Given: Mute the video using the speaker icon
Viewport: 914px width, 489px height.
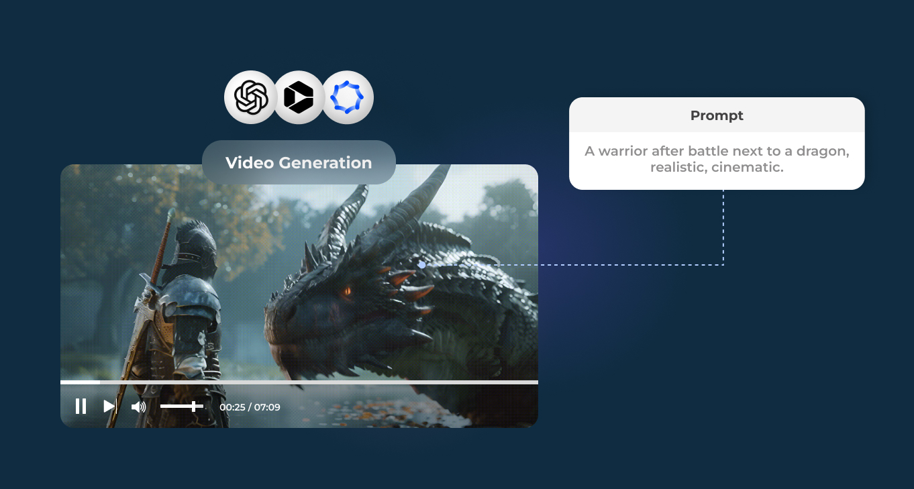Looking at the screenshot, I should coord(138,406).
